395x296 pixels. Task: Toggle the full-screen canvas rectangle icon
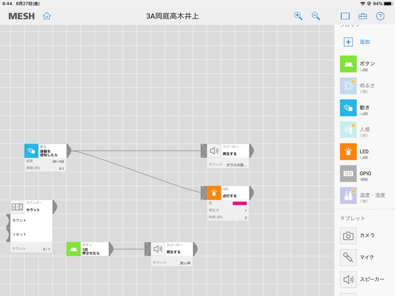[x=345, y=16]
